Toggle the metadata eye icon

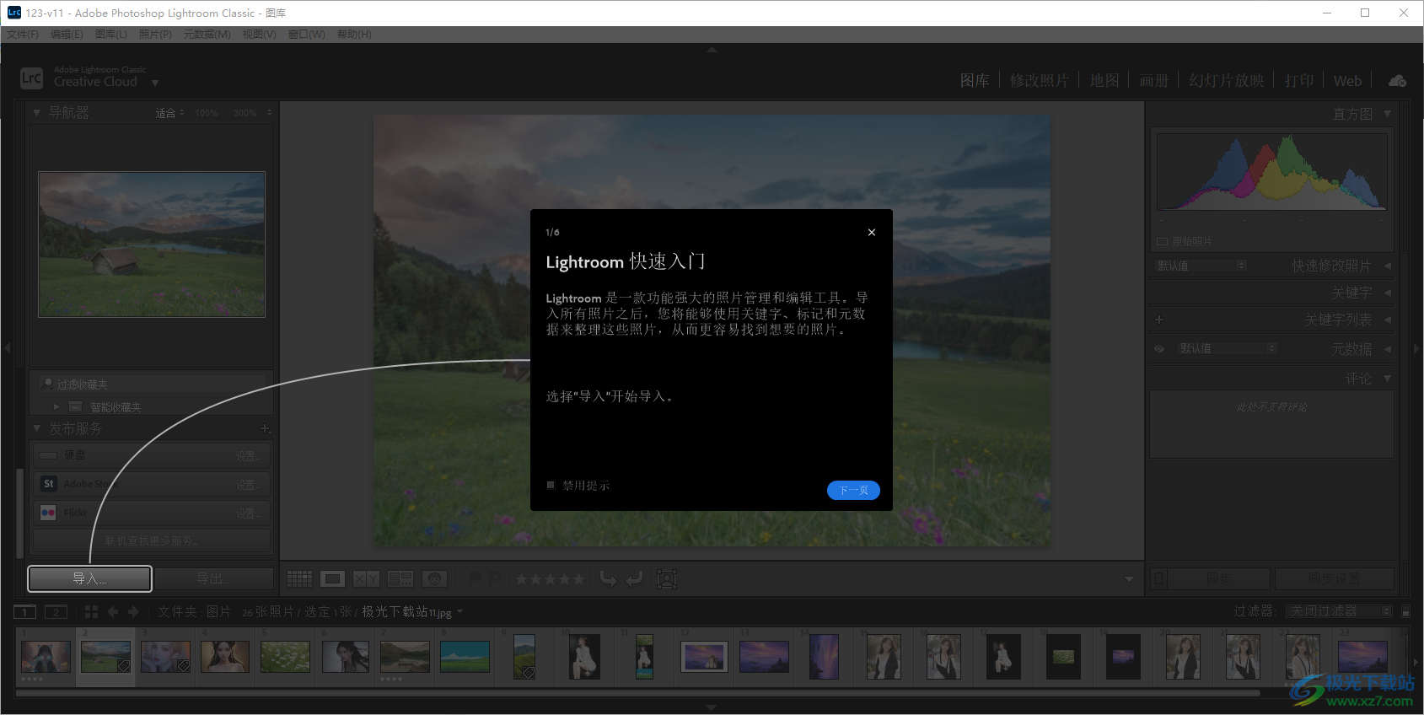click(x=1159, y=348)
